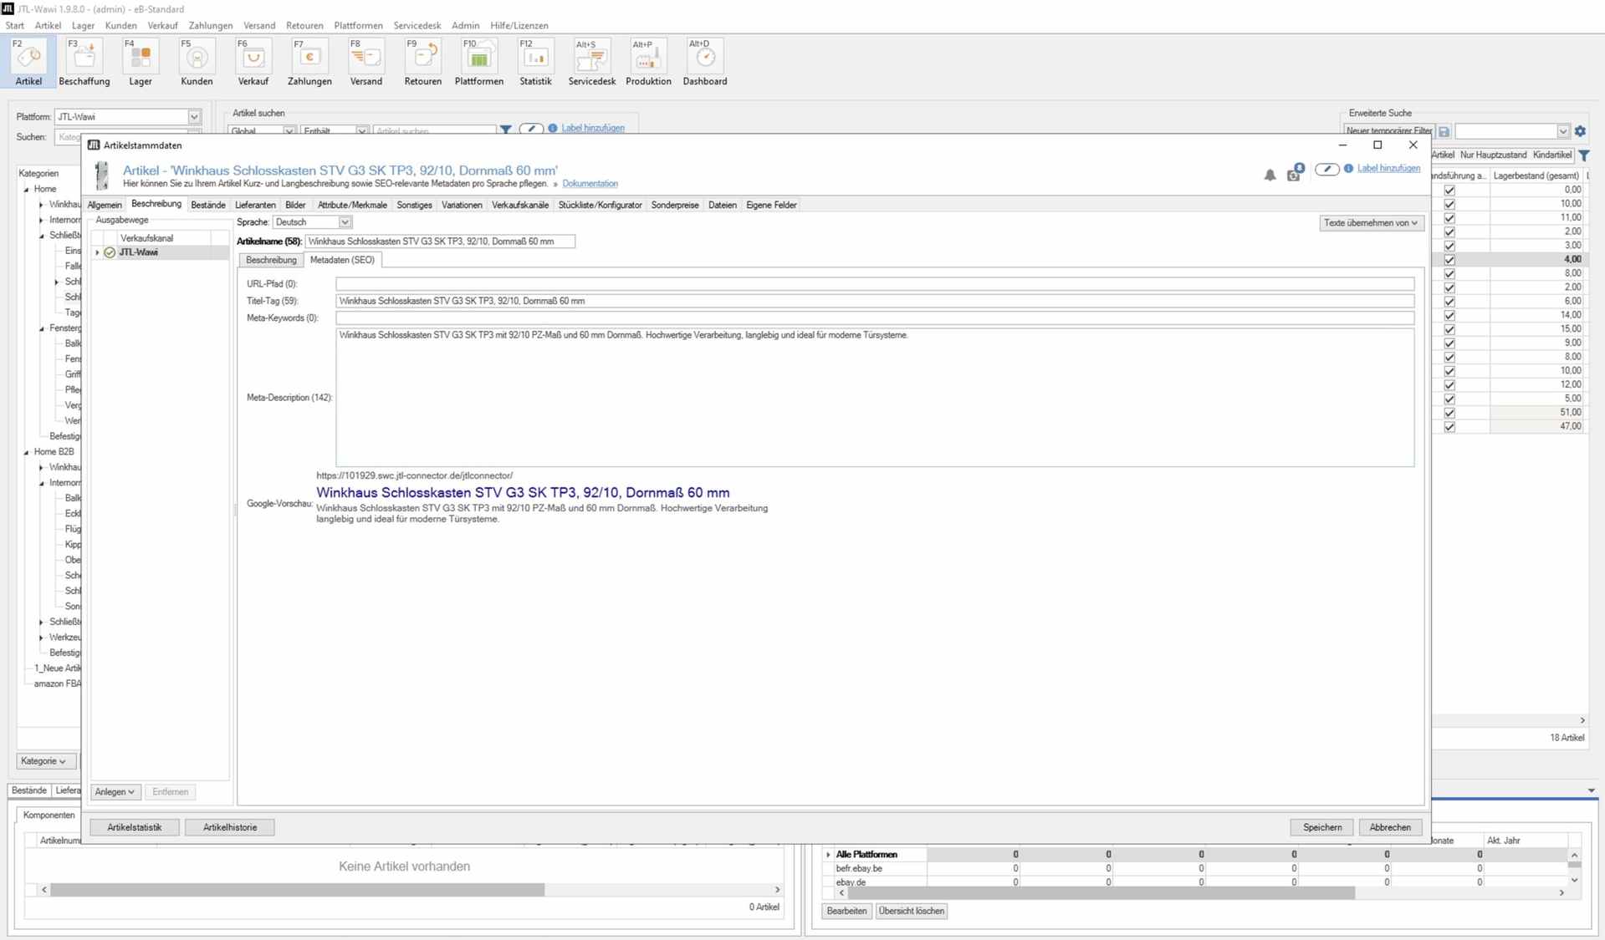The width and height of the screenshot is (1605, 940).
Task: Collapse the Home B2B category tree node
Action: (x=26, y=452)
